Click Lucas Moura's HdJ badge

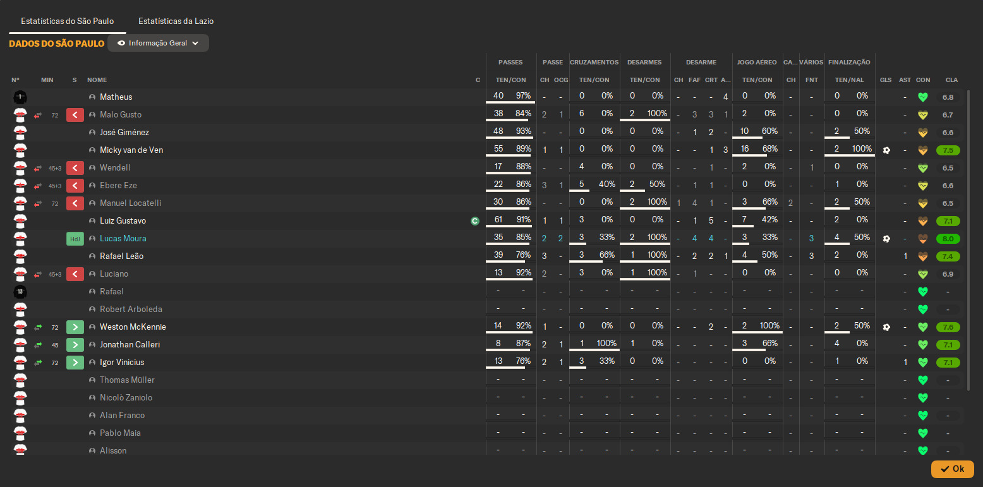(x=75, y=239)
